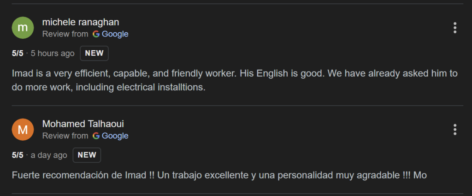Click the 5/5 rating on michele's review
The image size is (472, 196).
[x=18, y=53]
